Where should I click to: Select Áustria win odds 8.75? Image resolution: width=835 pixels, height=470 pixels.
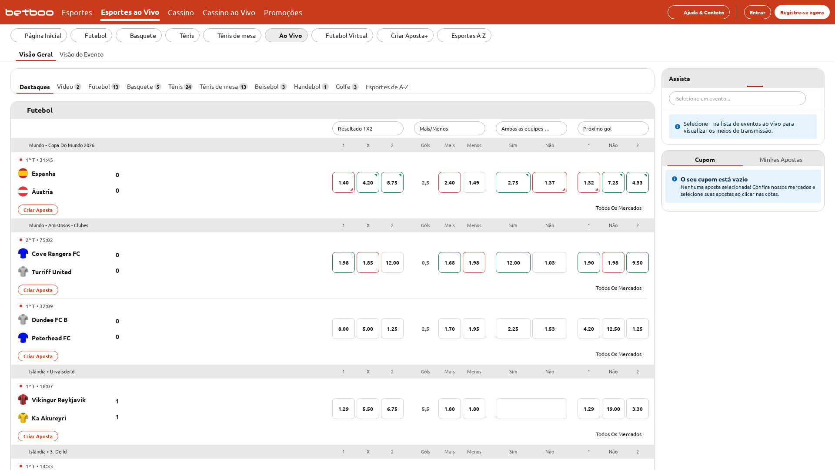point(392,182)
